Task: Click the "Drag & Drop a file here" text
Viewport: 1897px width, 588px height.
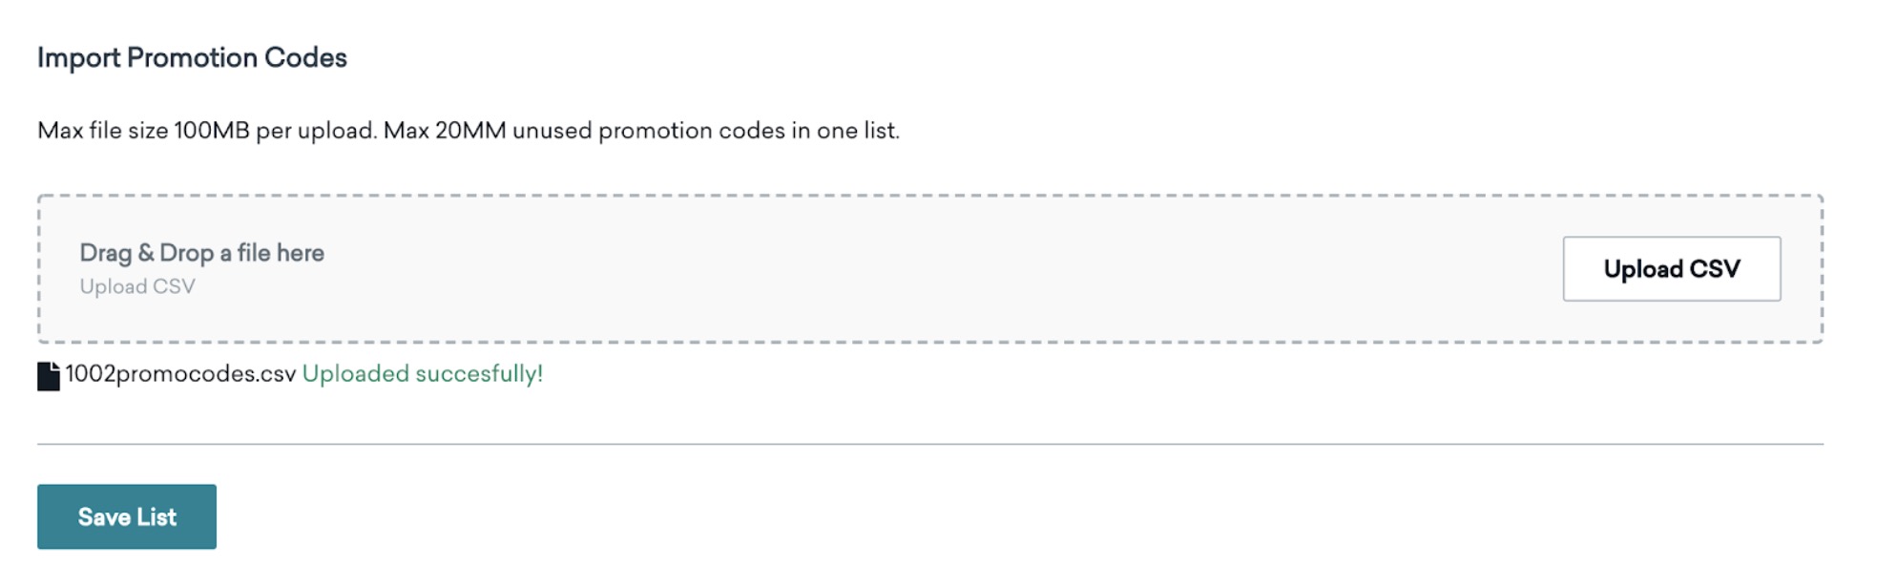Action: tap(201, 253)
